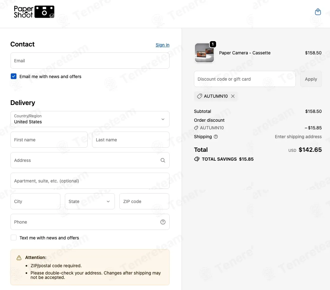The height and width of the screenshot is (290, 330).
Task: Click the Paper Shoot logo
Action: click(34, 12)
